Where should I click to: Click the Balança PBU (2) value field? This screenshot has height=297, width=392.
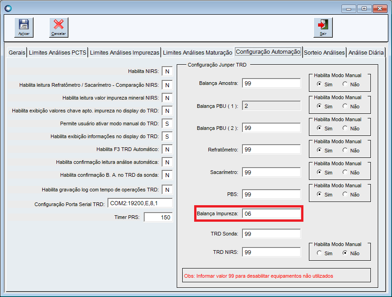tap(271, 128)
